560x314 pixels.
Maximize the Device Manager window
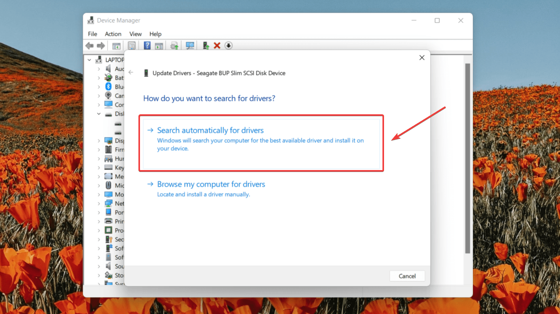tap(437, 20)
